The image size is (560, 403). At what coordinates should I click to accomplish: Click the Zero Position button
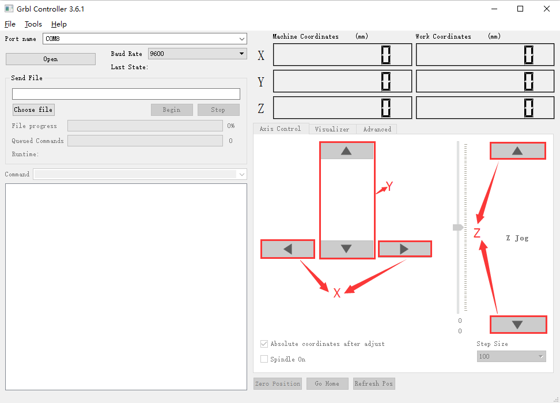tap(278, 383)
